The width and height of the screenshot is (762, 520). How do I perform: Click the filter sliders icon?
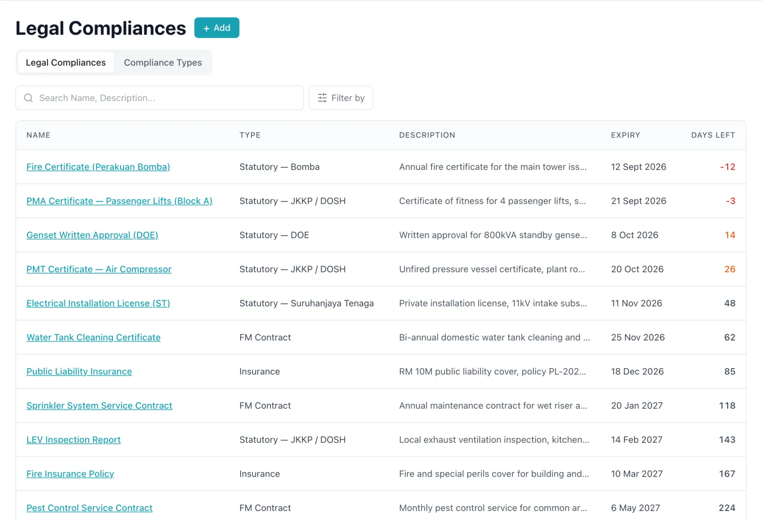[x=322, y=98]
